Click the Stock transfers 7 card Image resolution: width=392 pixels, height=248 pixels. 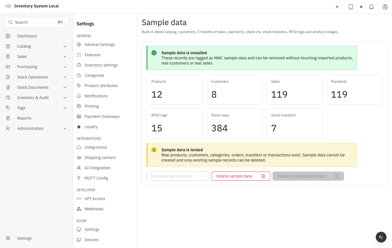coord(295,123)
